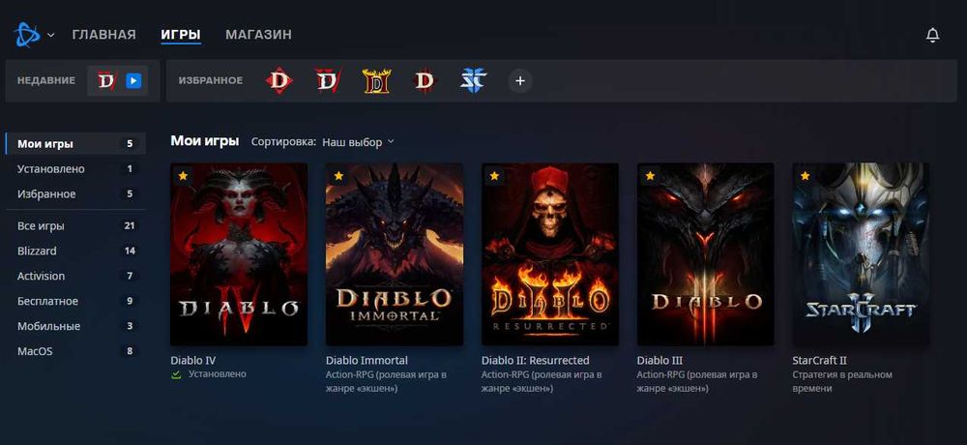Toggle favorite star on Diablo IV card
The height and width of the screenshot is (445, 967).
pyautogui.click(x=183, y=176)
